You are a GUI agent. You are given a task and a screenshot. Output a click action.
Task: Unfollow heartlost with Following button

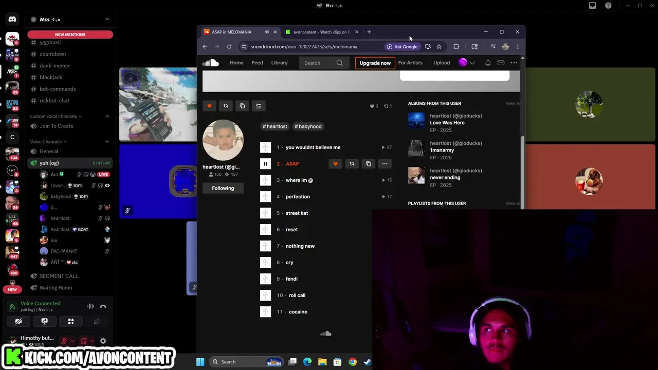[x=223, y=188]
